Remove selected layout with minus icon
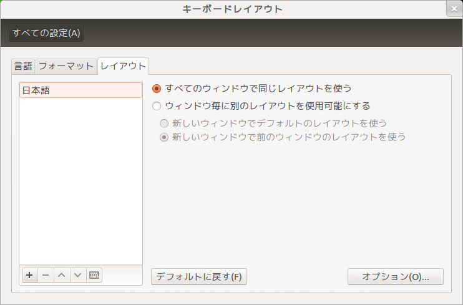Image resolution: width=463 pixels, height=305 pixels. click(x=46, y=275)
